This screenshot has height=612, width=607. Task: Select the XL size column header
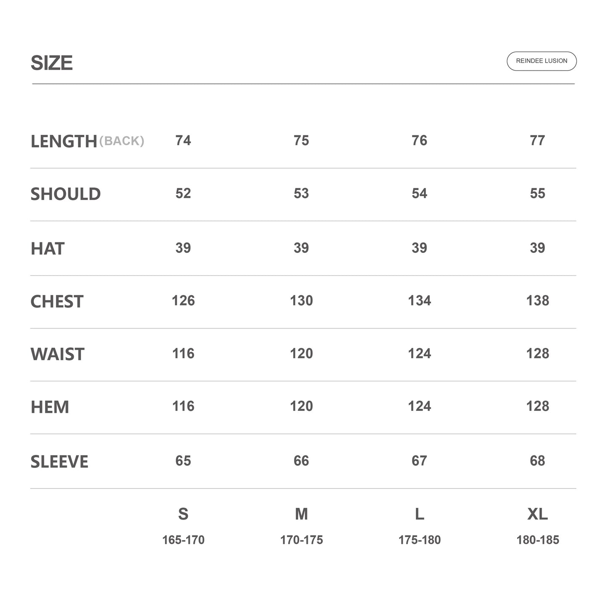click(x=537, y=514)
